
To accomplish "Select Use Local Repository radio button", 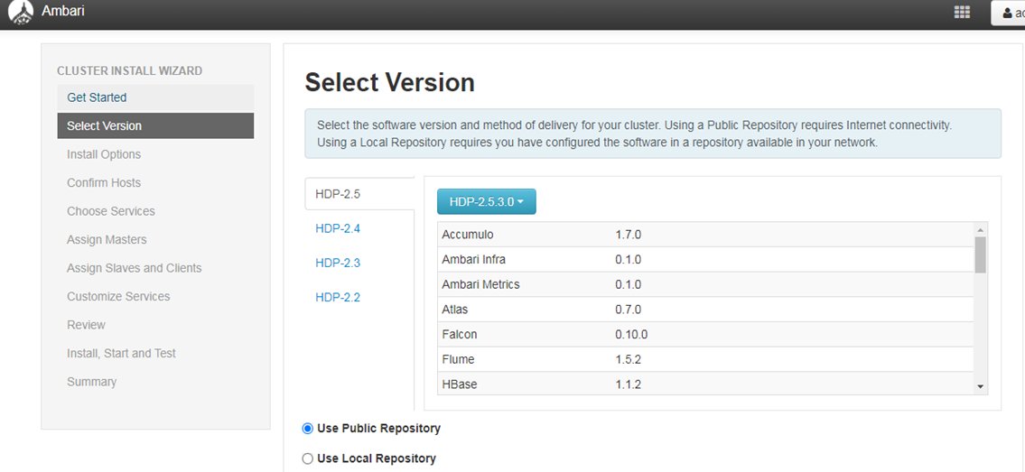I will coord(308,459).
